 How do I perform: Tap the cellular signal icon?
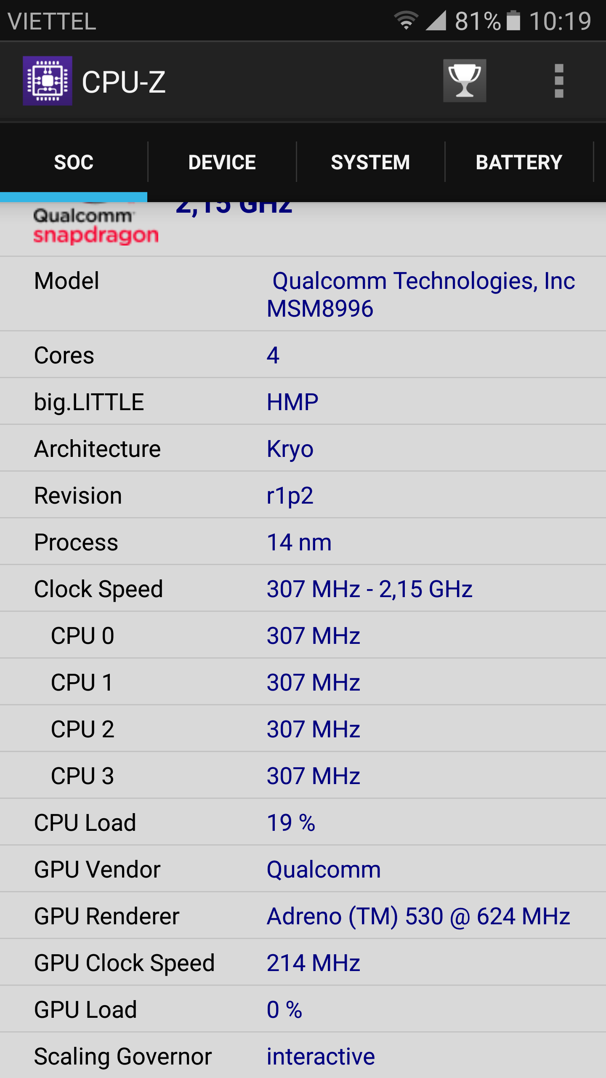pyautogui.click(x=436, y=20)
